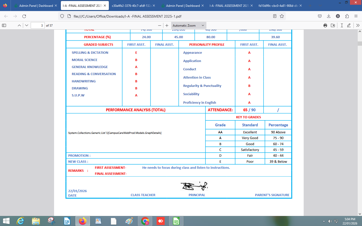
Task: Expand hidden system tray icons
Action: coord(324,221)
